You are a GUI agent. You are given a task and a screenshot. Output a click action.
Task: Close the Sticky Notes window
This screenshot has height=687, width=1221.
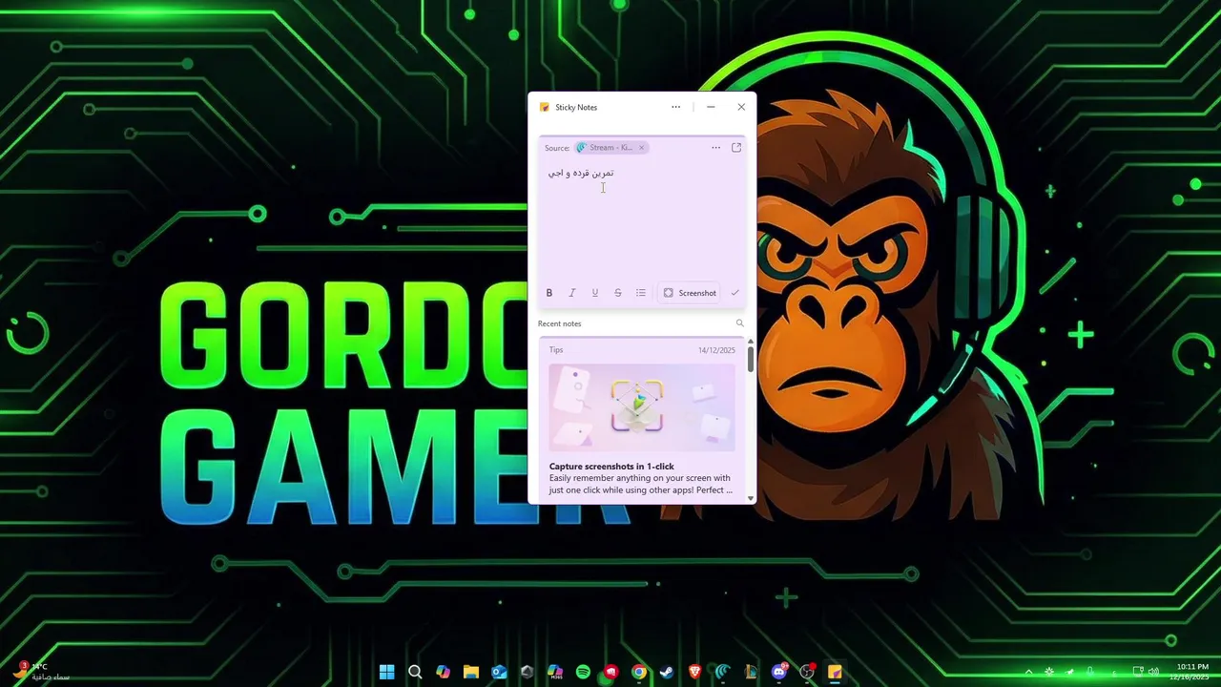pyautogui.click(x=741, y=107)
